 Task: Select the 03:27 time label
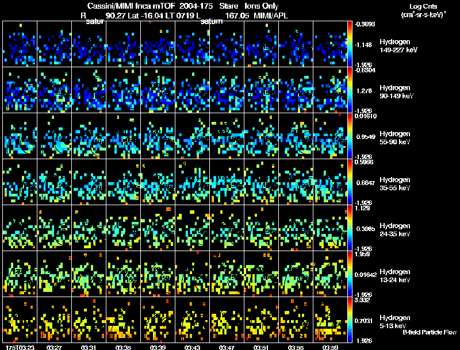coord(54,347)
